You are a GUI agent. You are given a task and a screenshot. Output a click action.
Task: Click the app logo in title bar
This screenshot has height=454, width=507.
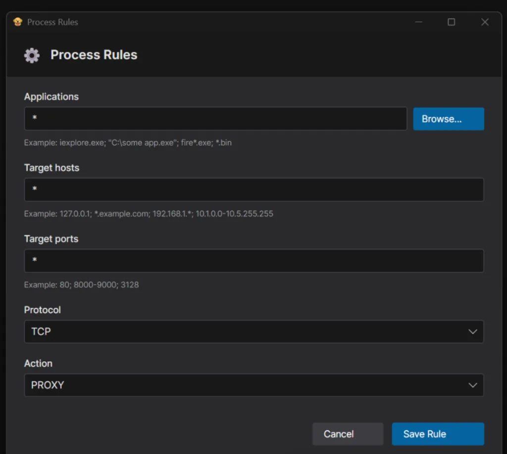point(18,22)
